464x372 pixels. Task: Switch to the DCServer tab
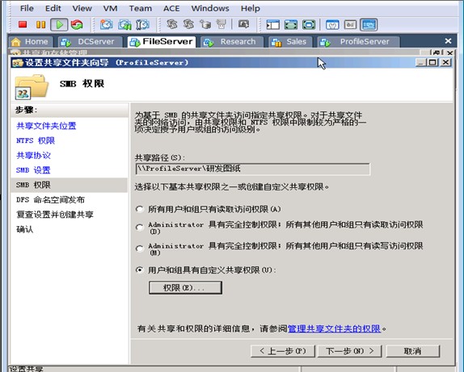coord(90,42)
